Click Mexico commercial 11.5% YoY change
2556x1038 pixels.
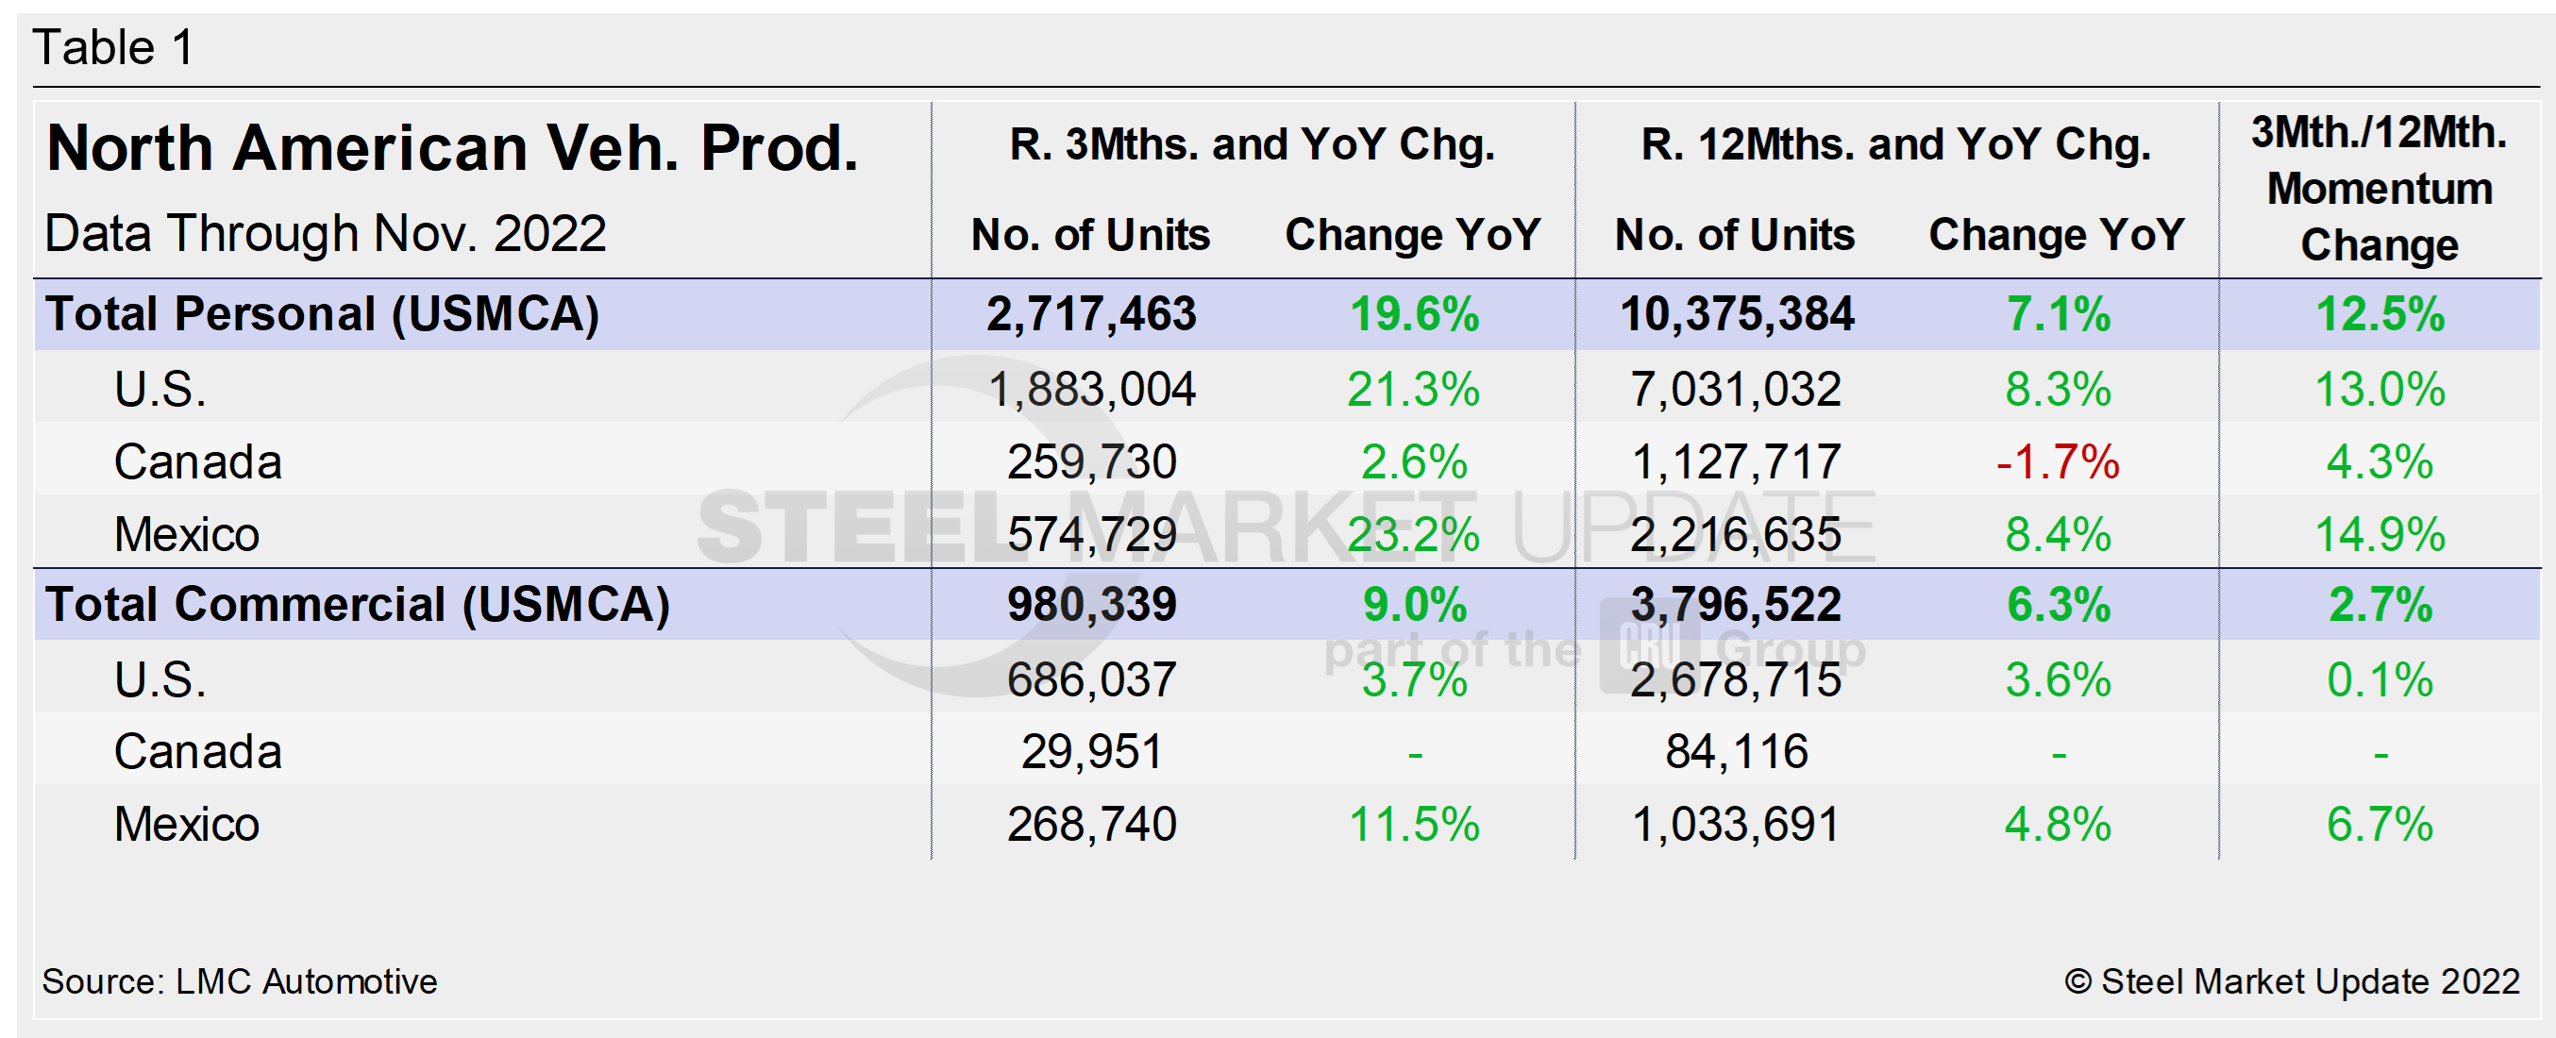coord(1414,825)
